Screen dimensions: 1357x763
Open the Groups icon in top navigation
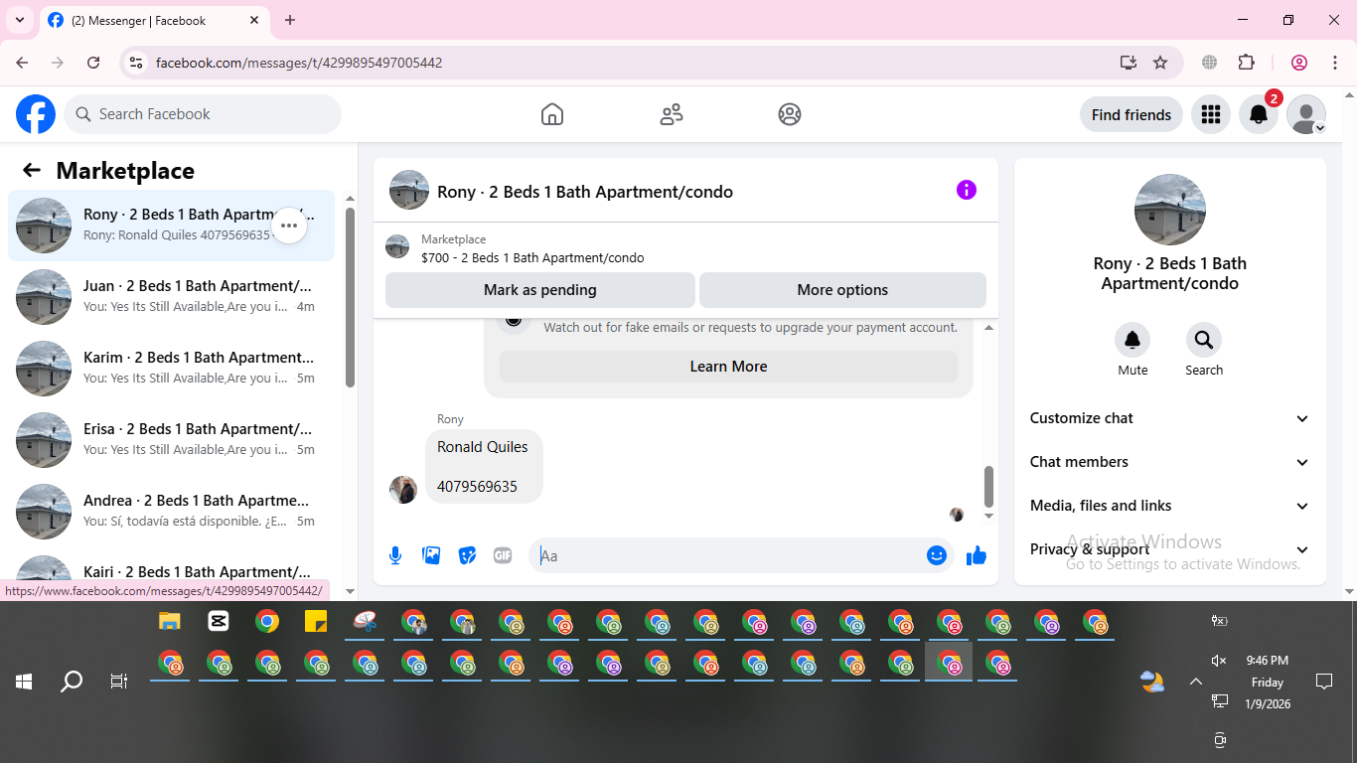tap(790, 114)
